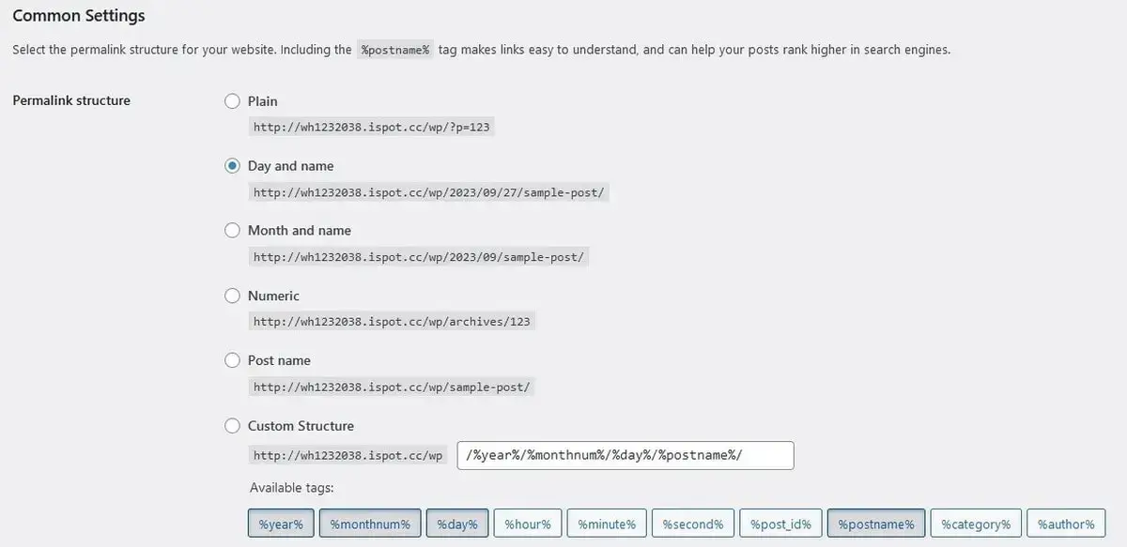Add the %second% tag button

[692, 524]
